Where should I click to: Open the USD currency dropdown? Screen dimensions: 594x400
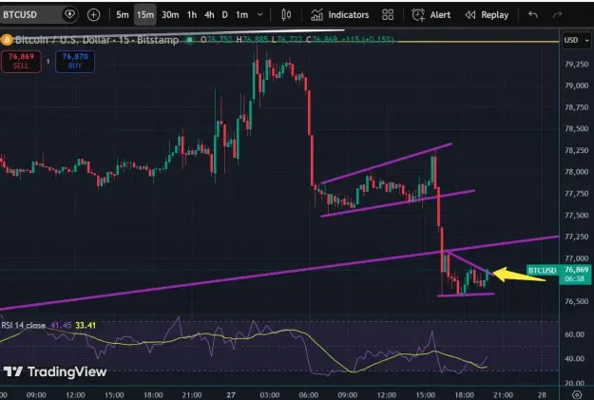(576, 40)
